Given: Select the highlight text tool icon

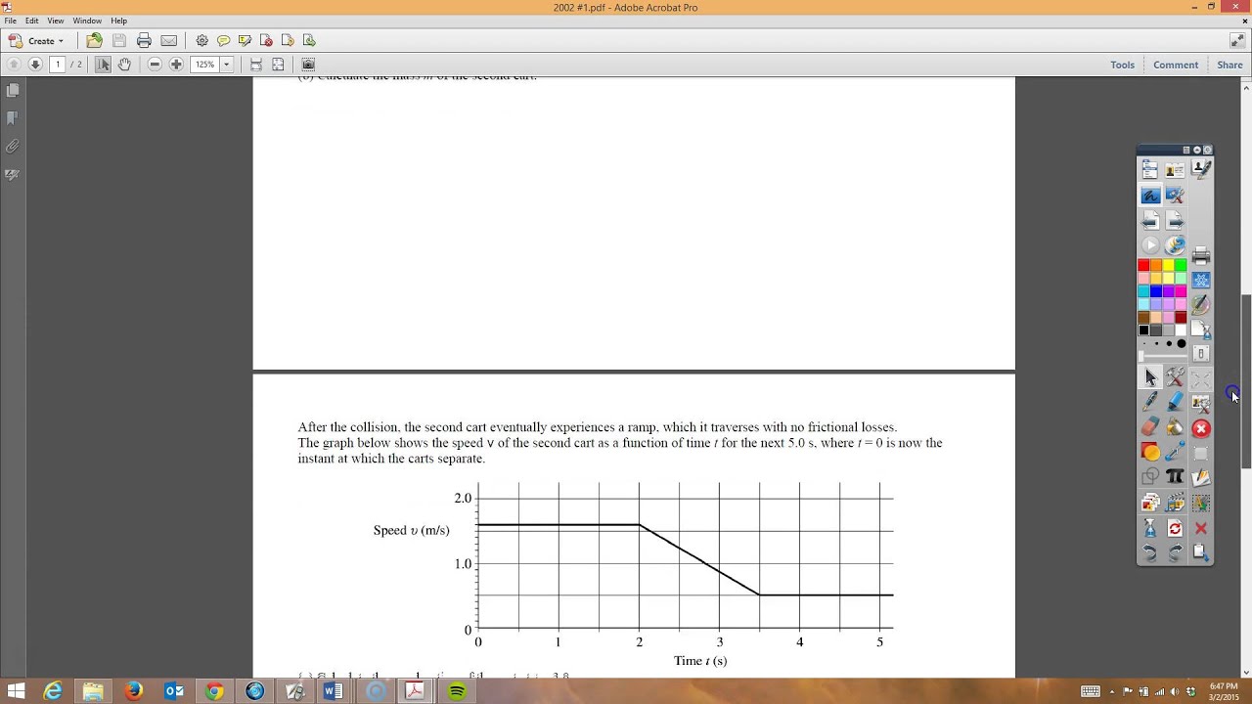Looking at the screenshot, I should tap(245, 41).
